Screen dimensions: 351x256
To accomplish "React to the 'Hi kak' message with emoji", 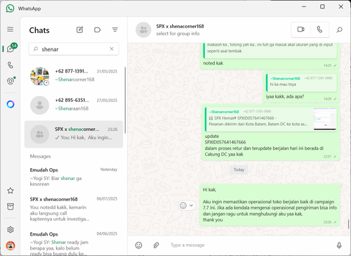I will 183,205.
